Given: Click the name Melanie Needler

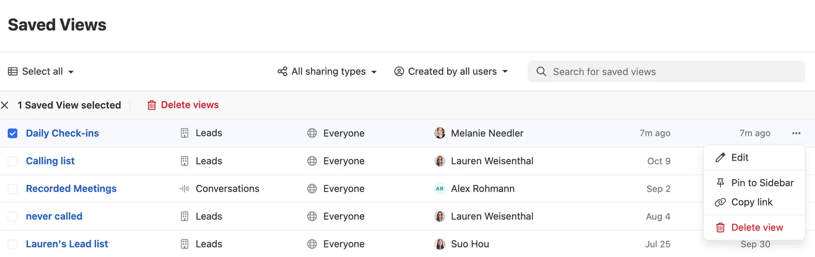Looking at the screenshot, I should click(x=487, y=133).
